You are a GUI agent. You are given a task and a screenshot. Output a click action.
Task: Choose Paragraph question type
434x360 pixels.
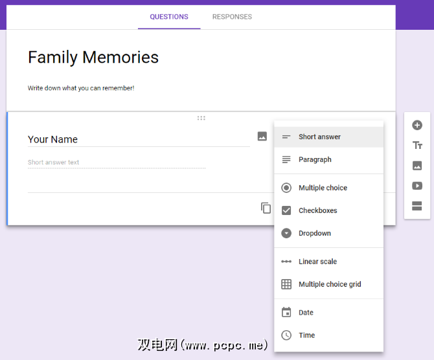coord(328,159)
